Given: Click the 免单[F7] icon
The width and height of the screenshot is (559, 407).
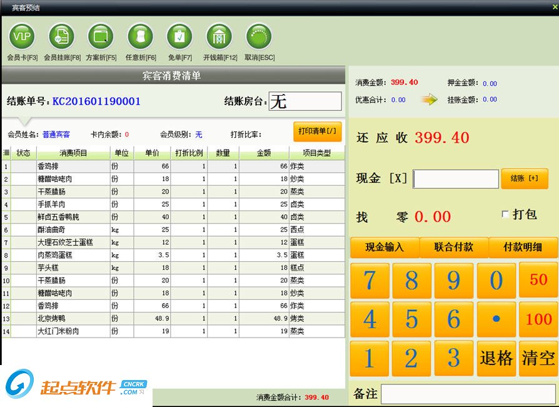Looking at the screenshot, I should (179, 36).
